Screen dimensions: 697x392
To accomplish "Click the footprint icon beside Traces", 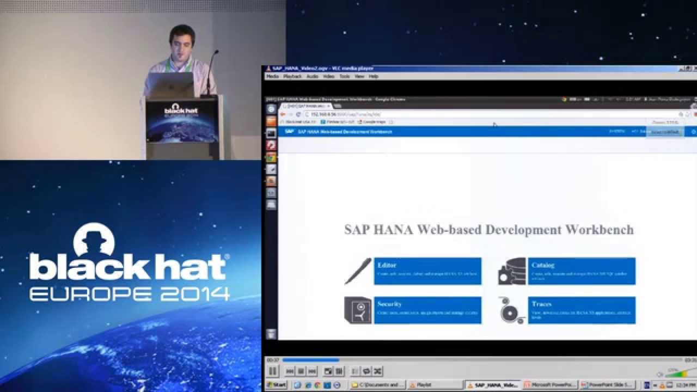I will tap(512, 310).
